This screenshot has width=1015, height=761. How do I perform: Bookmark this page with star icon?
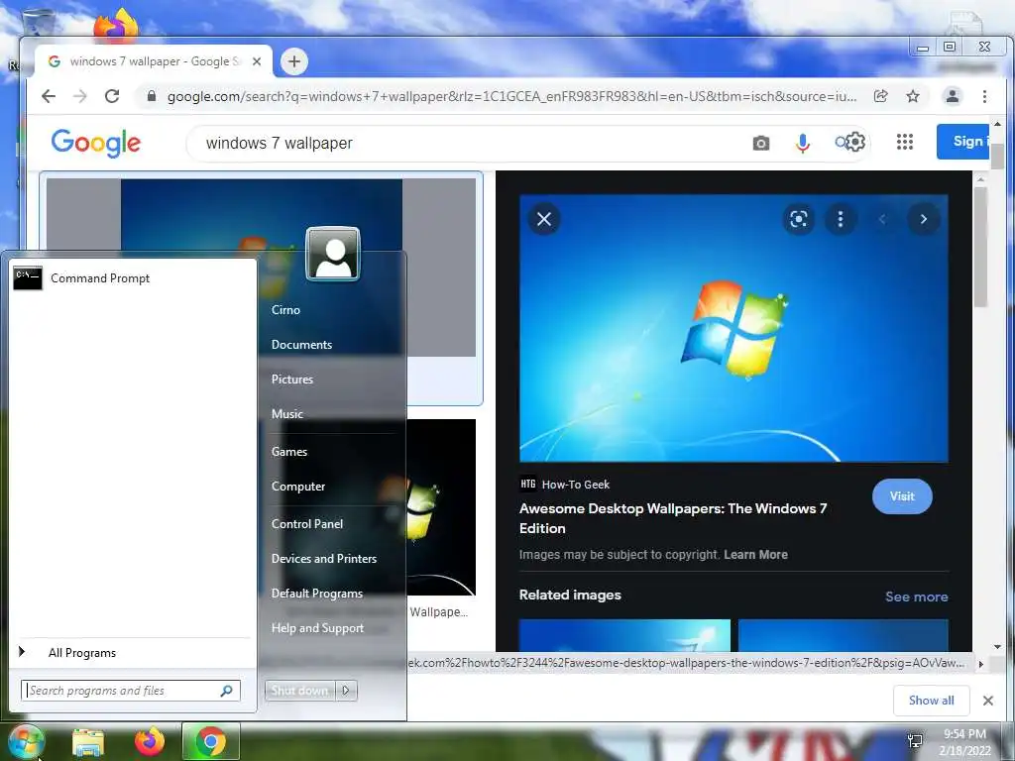913,96
